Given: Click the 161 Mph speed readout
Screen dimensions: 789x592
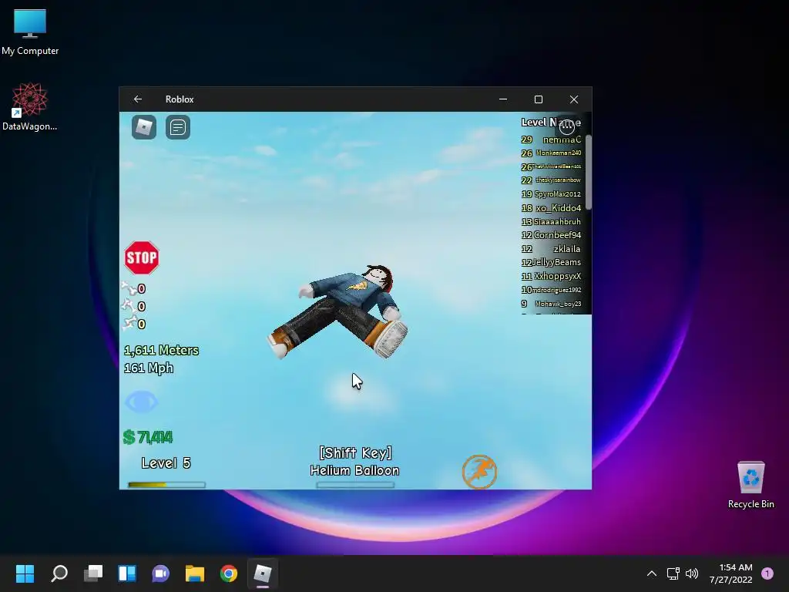Looking at the screenshot, I should 149,368.
